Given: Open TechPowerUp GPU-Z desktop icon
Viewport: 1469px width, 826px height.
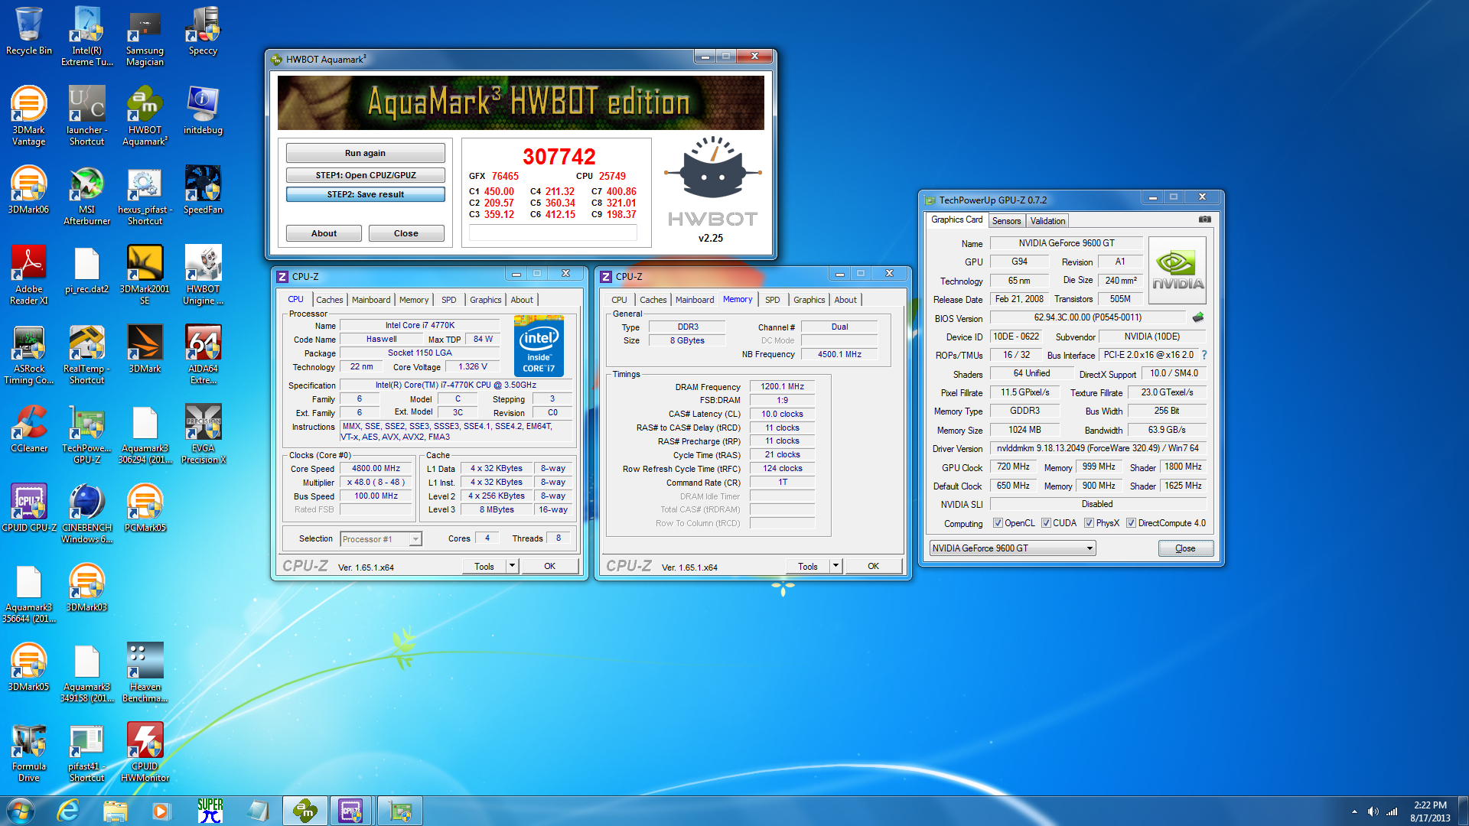Looking at the screenshot, I should click(x=87, y=434).
